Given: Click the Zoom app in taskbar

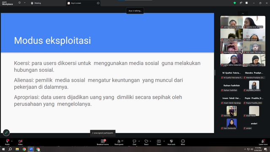Looking at the screenshot, I should pyautogui.click(x=31, y=149).
